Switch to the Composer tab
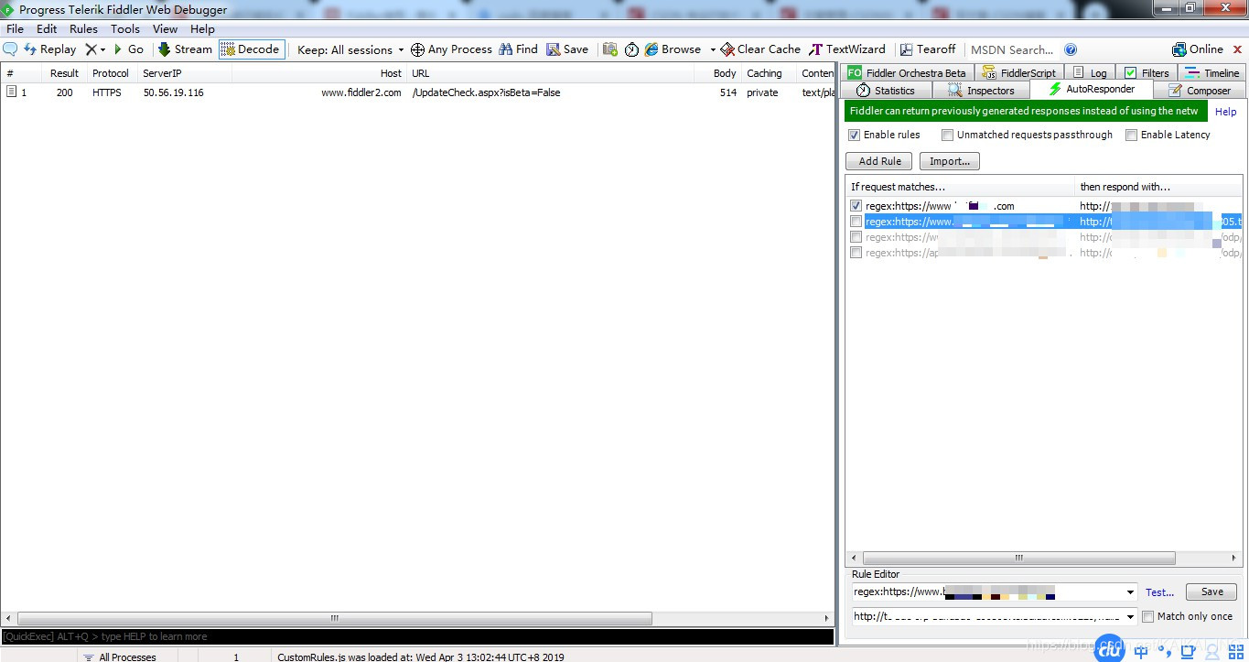This screenshot has height=662, width=1249. [1200, 90]
